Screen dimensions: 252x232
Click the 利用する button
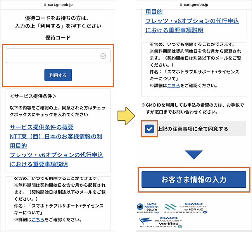58,75
